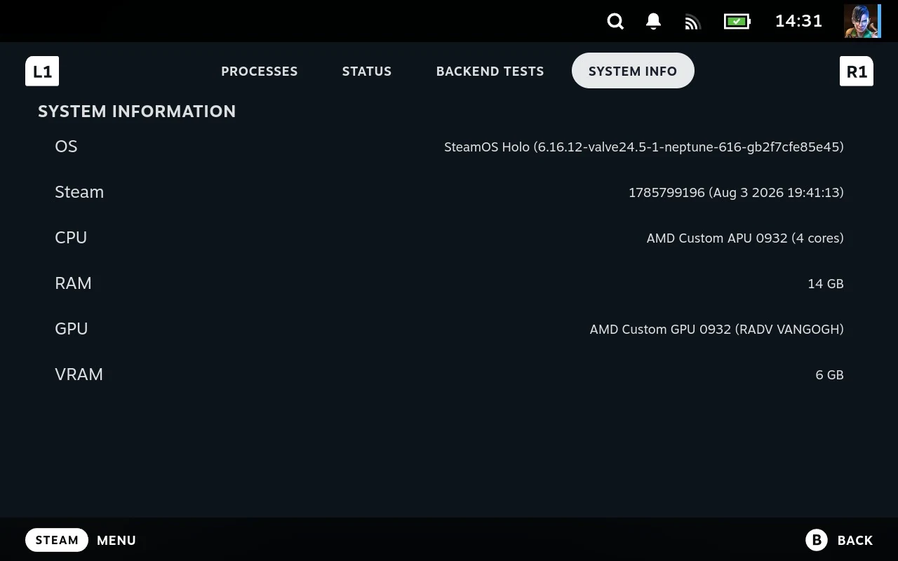Click the Steam build 1785799196 value
This screenshot has height=561, width=898.
[x=736, y=193]
